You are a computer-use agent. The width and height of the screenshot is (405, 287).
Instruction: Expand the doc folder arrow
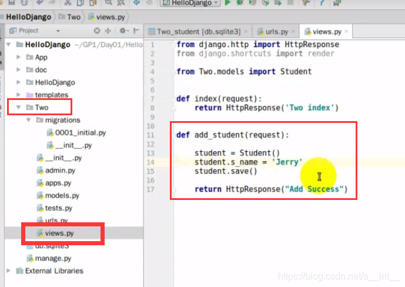pyautogui.click(x=18, y=69)
